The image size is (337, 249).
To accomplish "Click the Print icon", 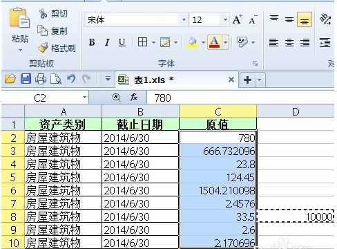I will (x=41, y=79).
